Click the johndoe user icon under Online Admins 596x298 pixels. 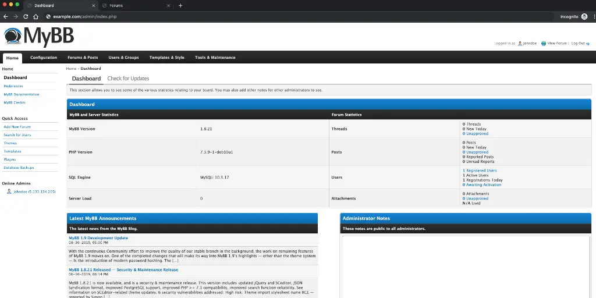coord(9,191)
